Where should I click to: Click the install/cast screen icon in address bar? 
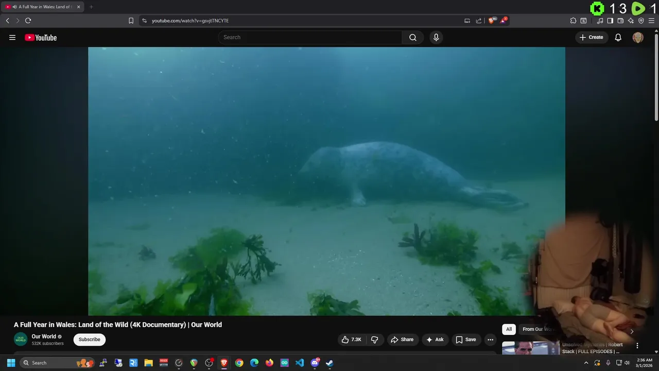(x=467, y=21)
